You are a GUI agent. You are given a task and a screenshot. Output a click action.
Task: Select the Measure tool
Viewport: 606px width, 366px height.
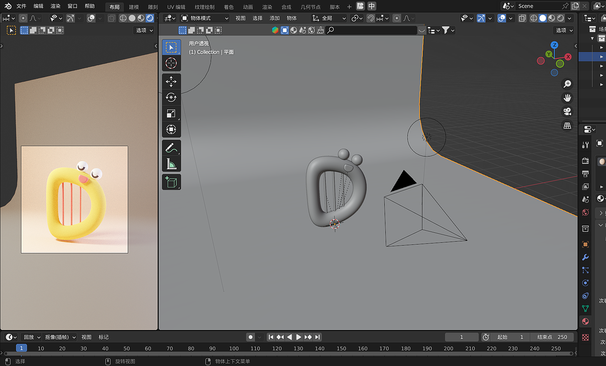click(x=171, y=164)
